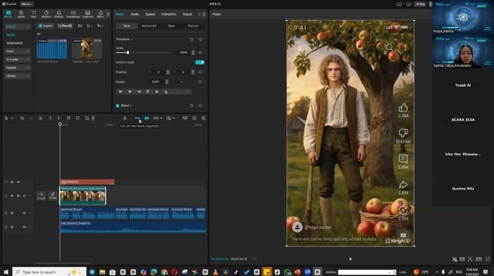The height and width of the screenshot is (276, 494).
Task: Open the Transitions panel
Action: pyautogui.click(x=73, y=14)
